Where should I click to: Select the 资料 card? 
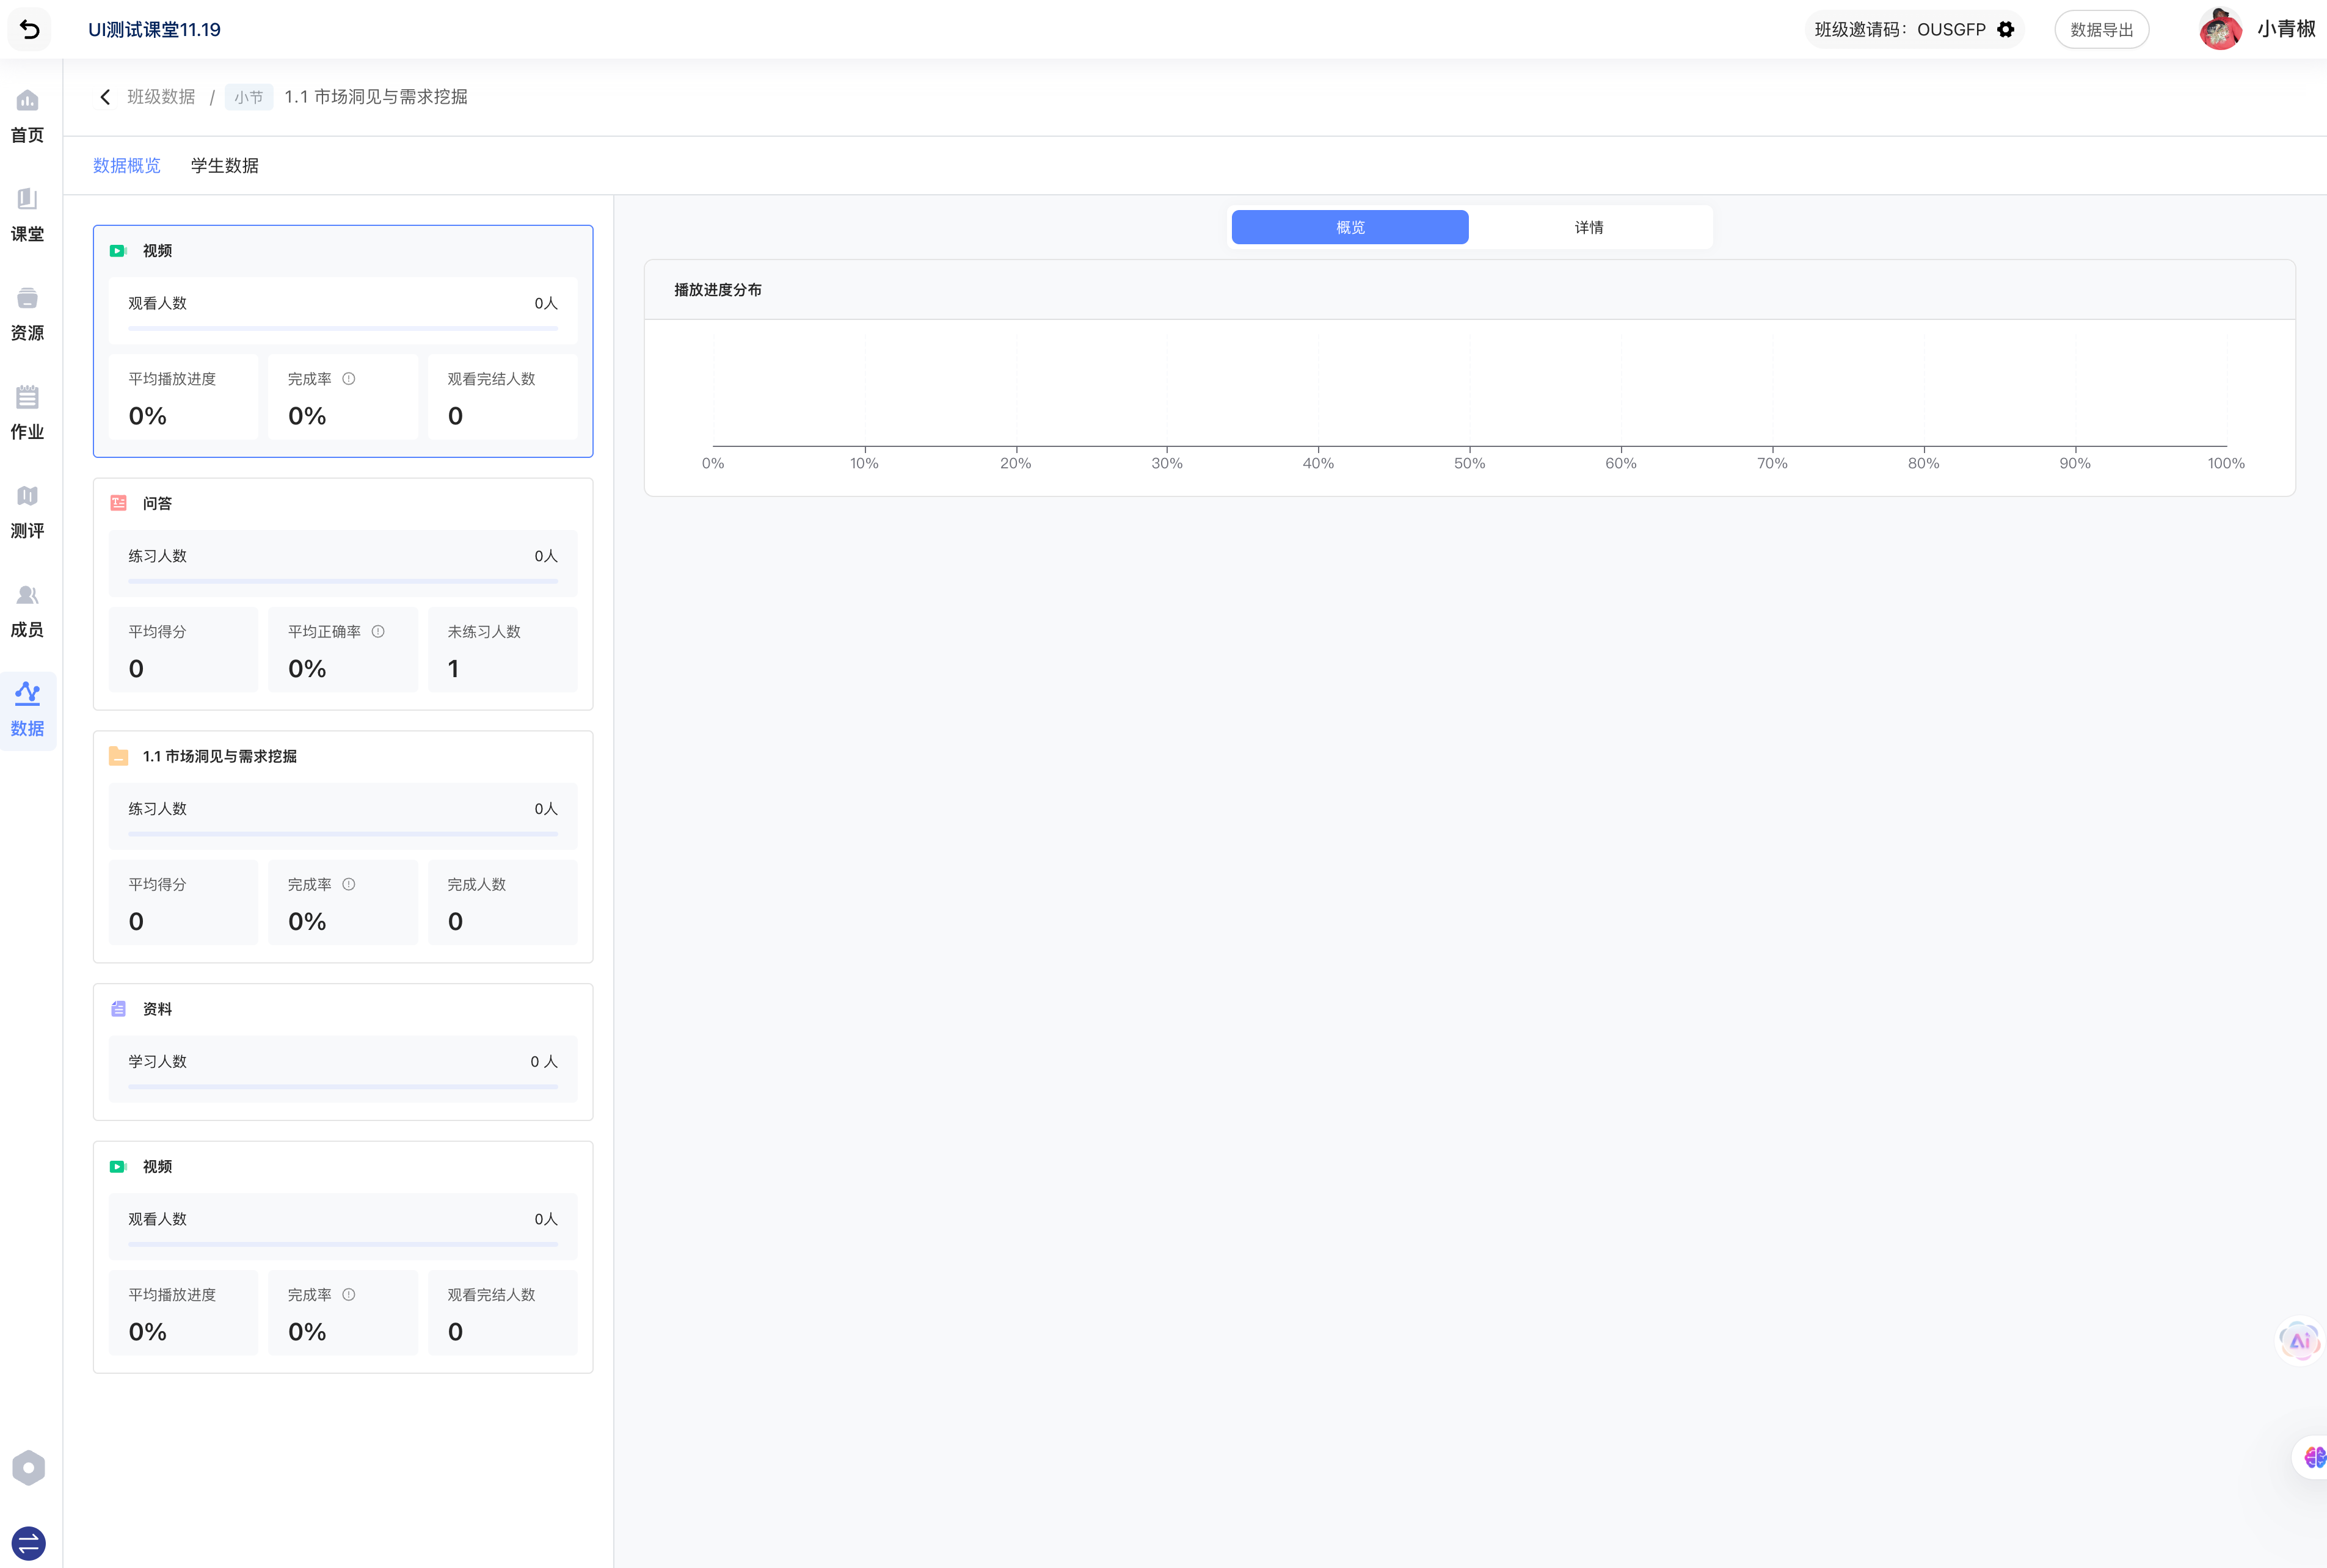342,1051
